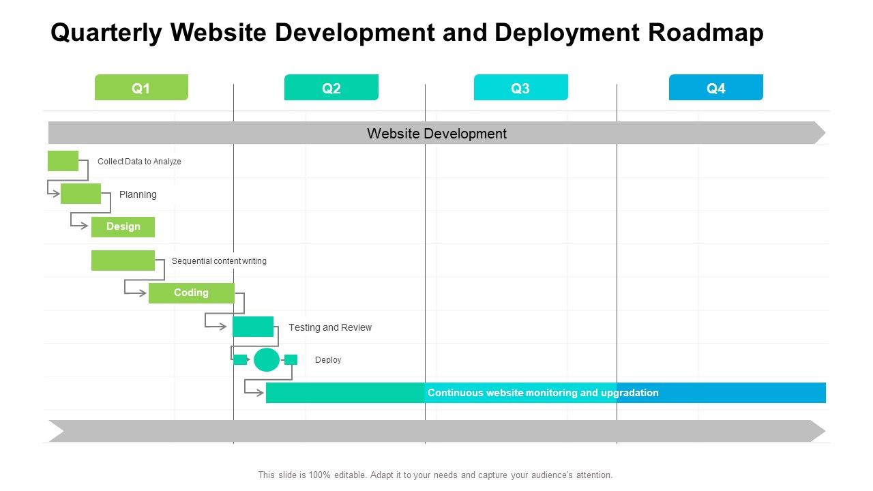This screenshot has height=491, width=873.
Task: Select the green Collect Data to Analyze bar
Action: [x=62, y=161]
